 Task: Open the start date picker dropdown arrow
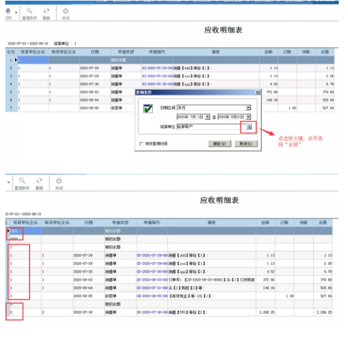point(208,117)
